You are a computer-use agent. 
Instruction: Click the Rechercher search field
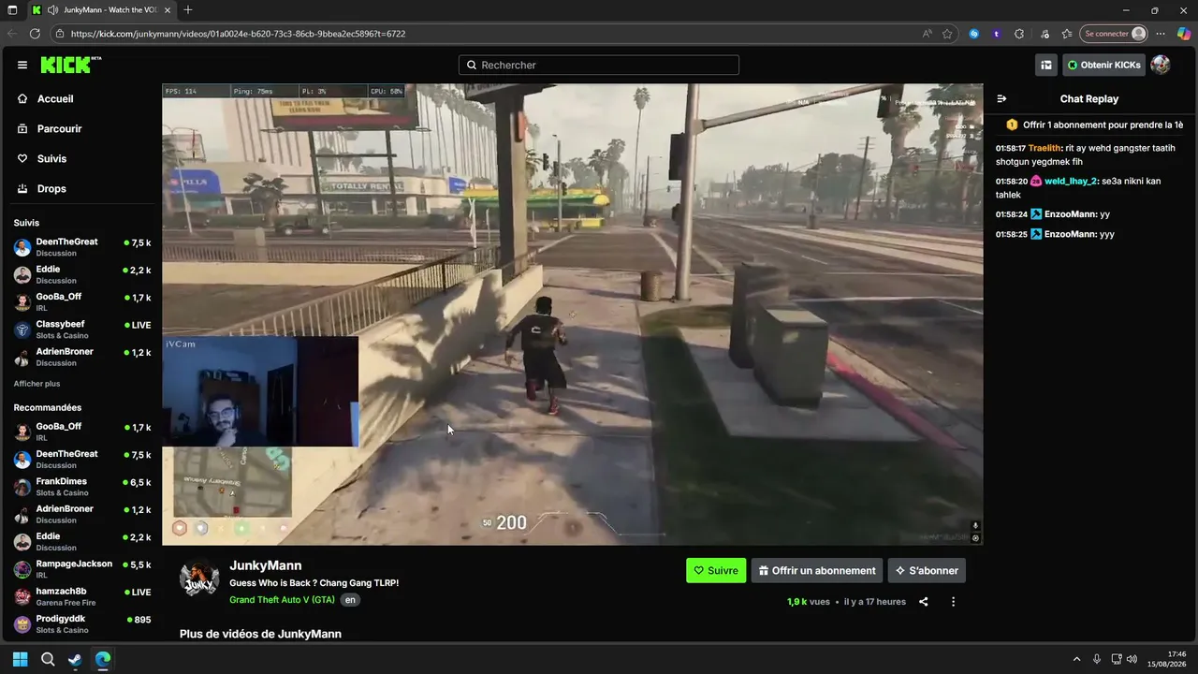pos(599,65)
